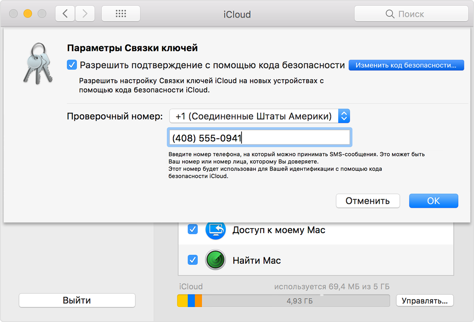Screen dimensions: 474x322
Task: Click the Параметры Связки ключей heading
Action: point(132,48)
